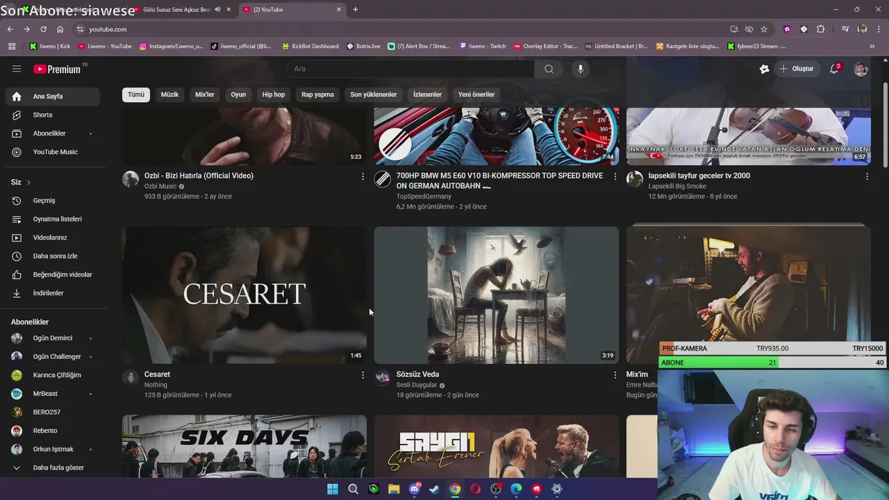Select the Müzik filter chip

pyautogui.click(x=169, y=94)
